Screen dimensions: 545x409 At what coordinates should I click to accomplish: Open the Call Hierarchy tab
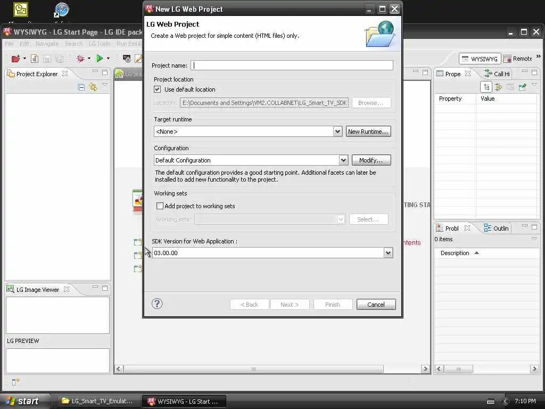(497, 73)
